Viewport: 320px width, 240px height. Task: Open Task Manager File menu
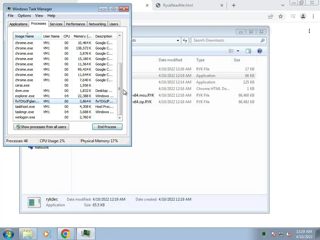11,16
